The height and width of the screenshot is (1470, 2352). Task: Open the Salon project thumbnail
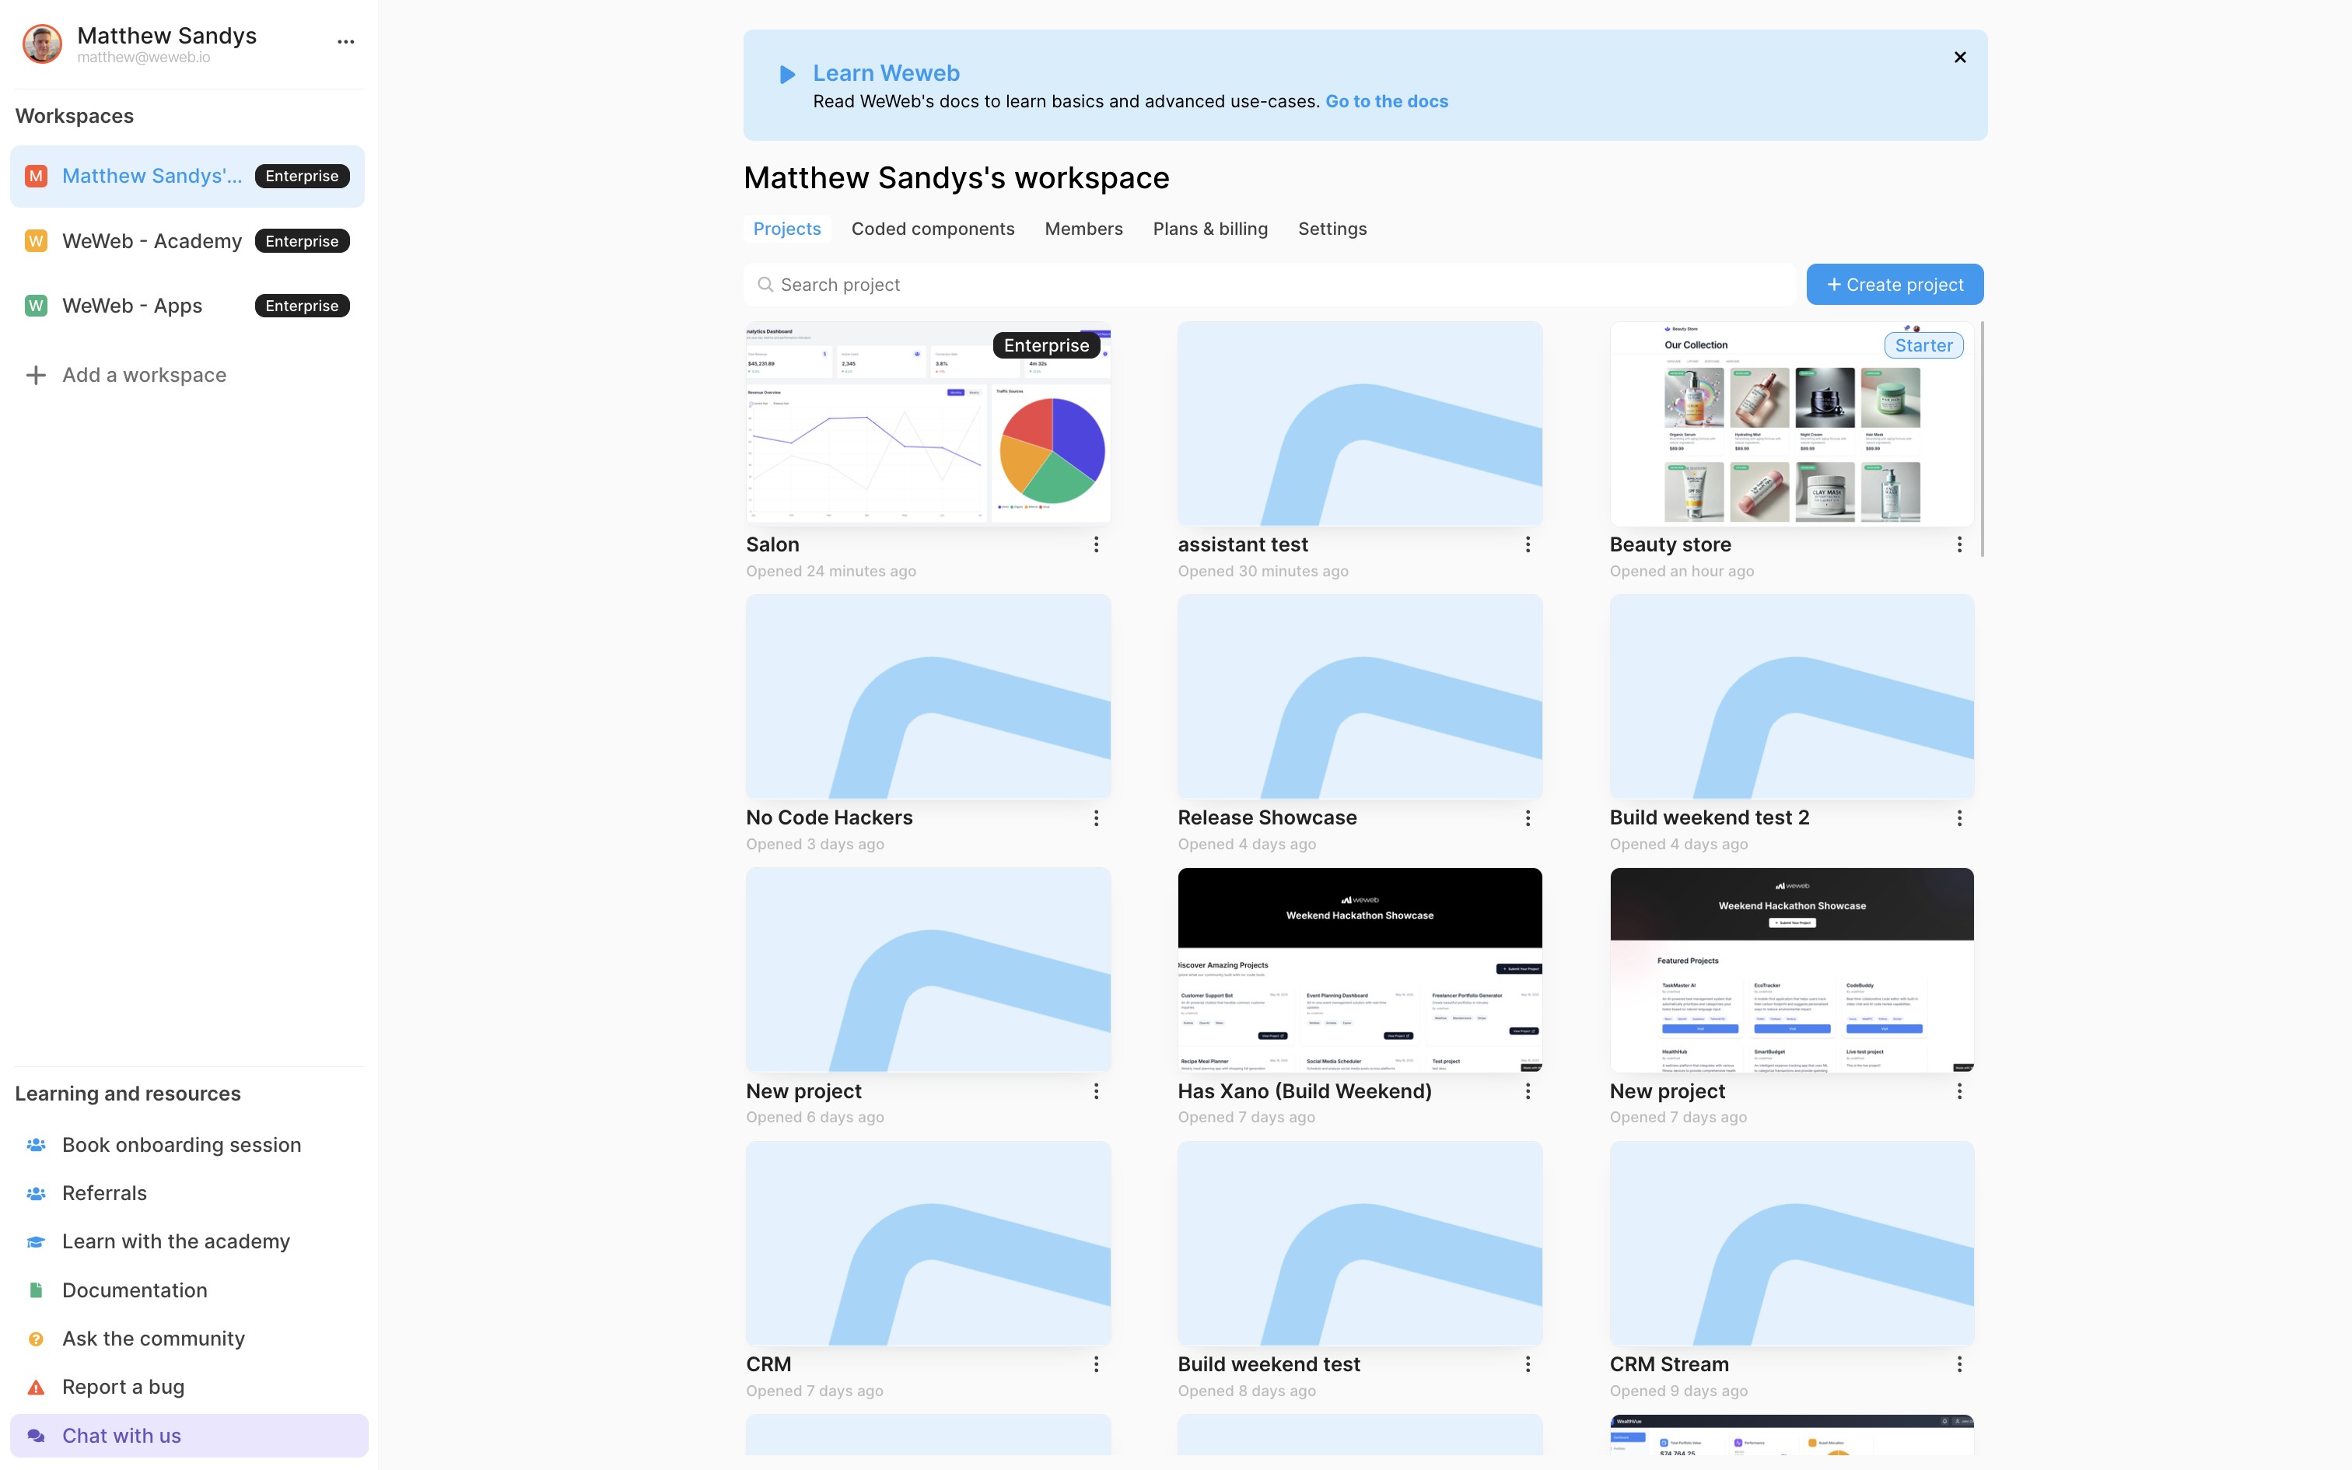pos(927,424)
